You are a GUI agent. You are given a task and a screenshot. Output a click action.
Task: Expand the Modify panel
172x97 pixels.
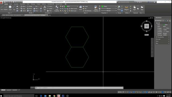(x=31, y=13)
